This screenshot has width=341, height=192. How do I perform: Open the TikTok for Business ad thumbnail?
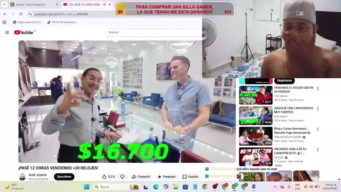[x=256, y=81]
